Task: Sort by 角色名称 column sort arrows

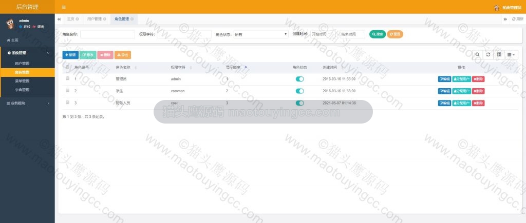Action: [136, 68]
